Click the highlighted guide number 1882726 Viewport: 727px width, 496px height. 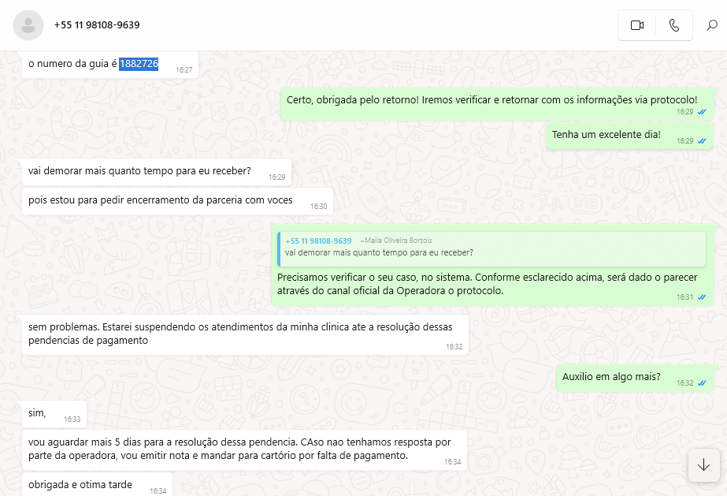[139, 64]
